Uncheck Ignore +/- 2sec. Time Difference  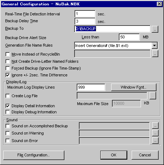point(8,75)
